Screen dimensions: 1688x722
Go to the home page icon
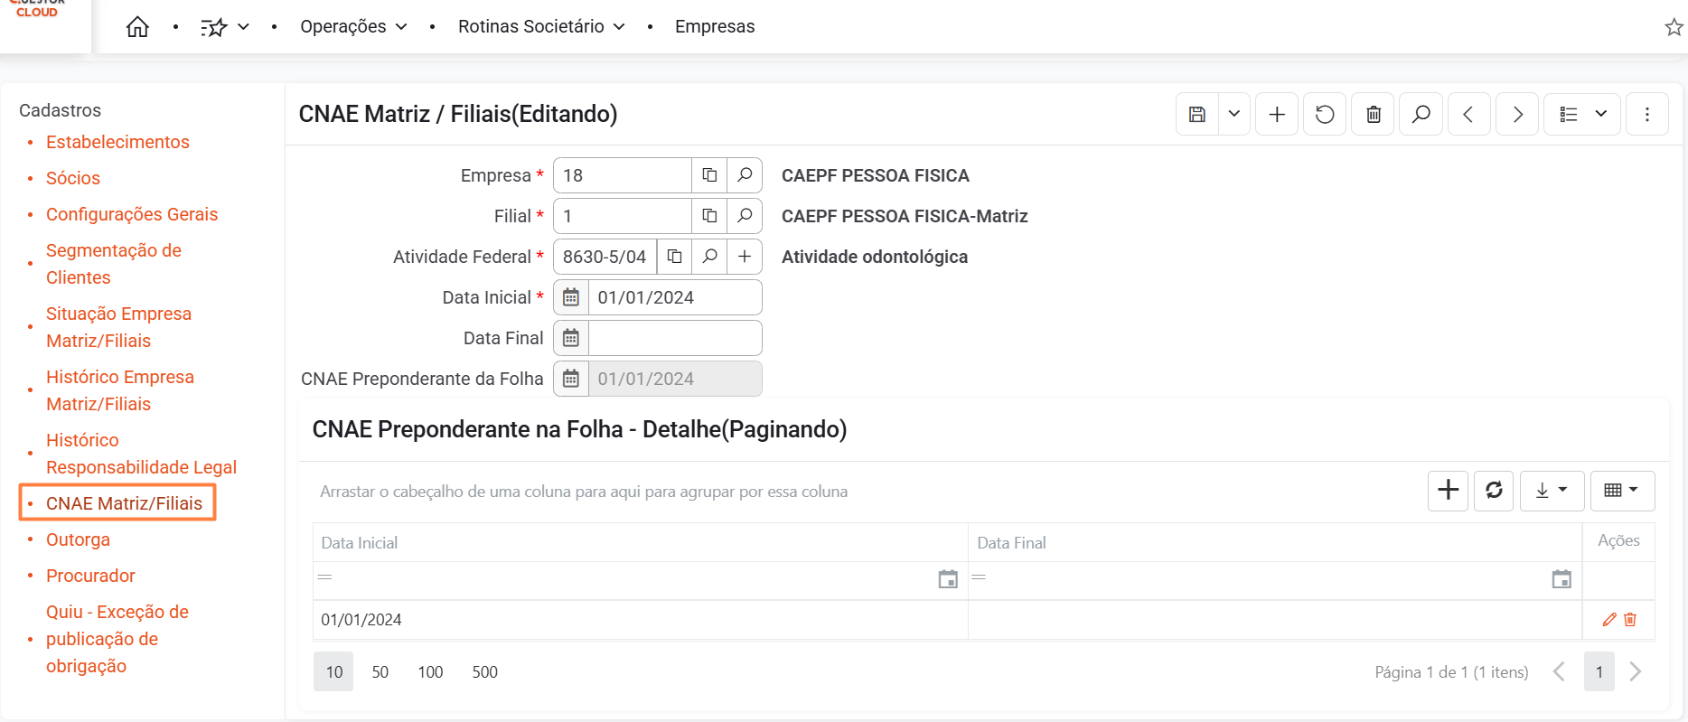137,27
